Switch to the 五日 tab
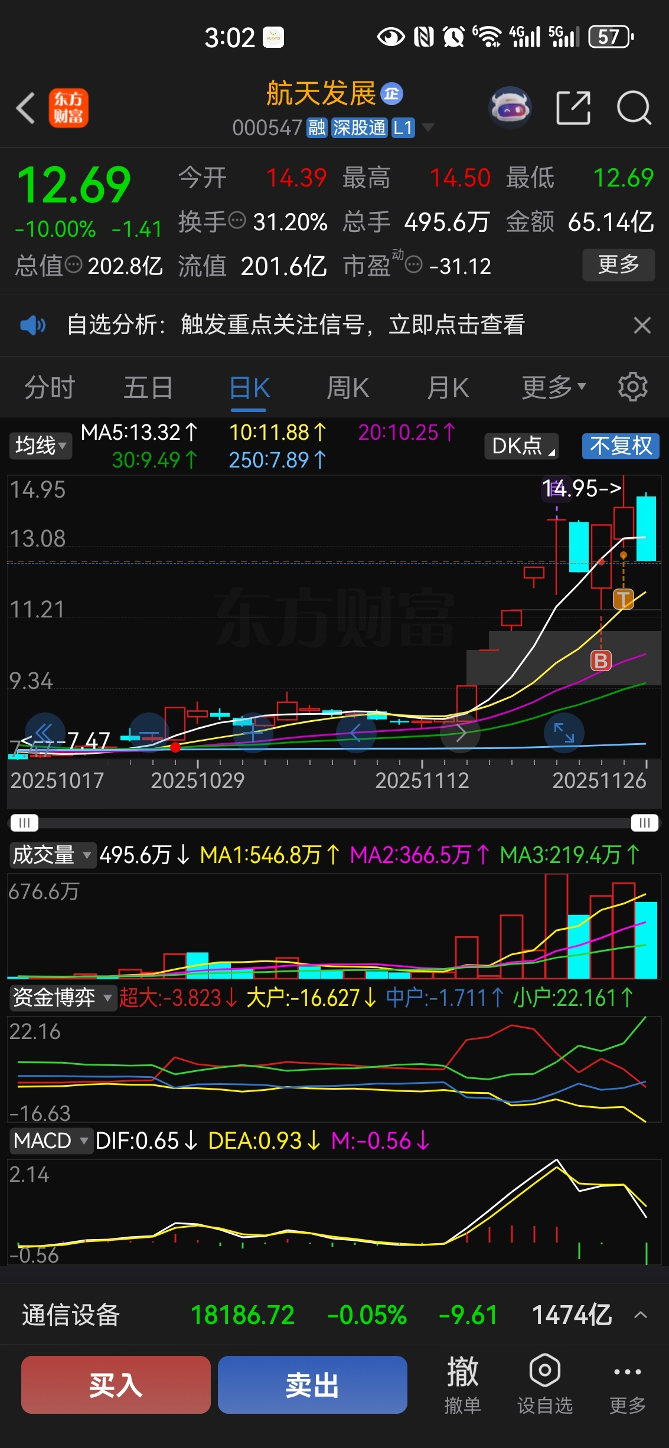 [x=148, y=388]
